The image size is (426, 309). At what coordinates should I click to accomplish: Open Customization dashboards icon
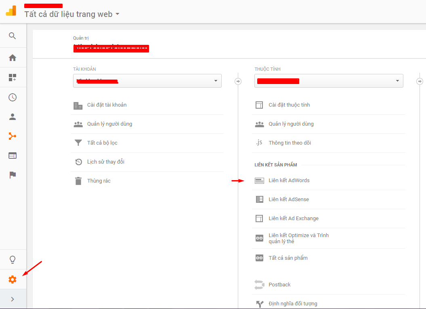(x=13, y=78)
